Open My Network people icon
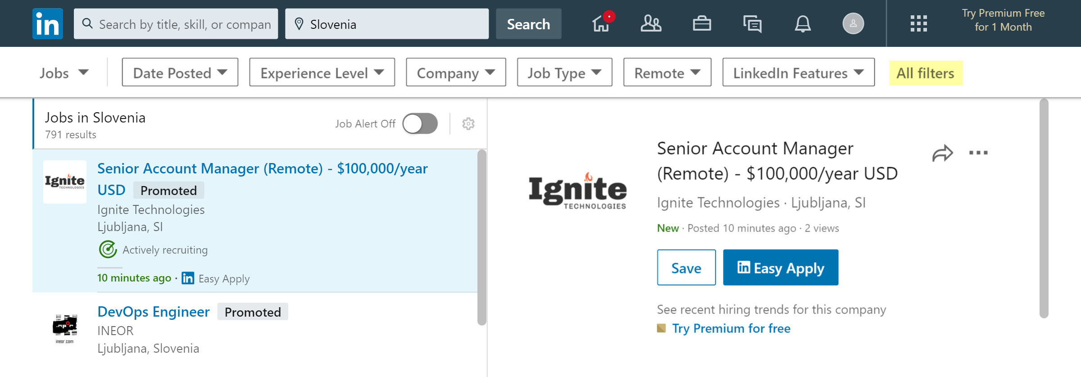The image size is (1081, 377). (651, 23)
